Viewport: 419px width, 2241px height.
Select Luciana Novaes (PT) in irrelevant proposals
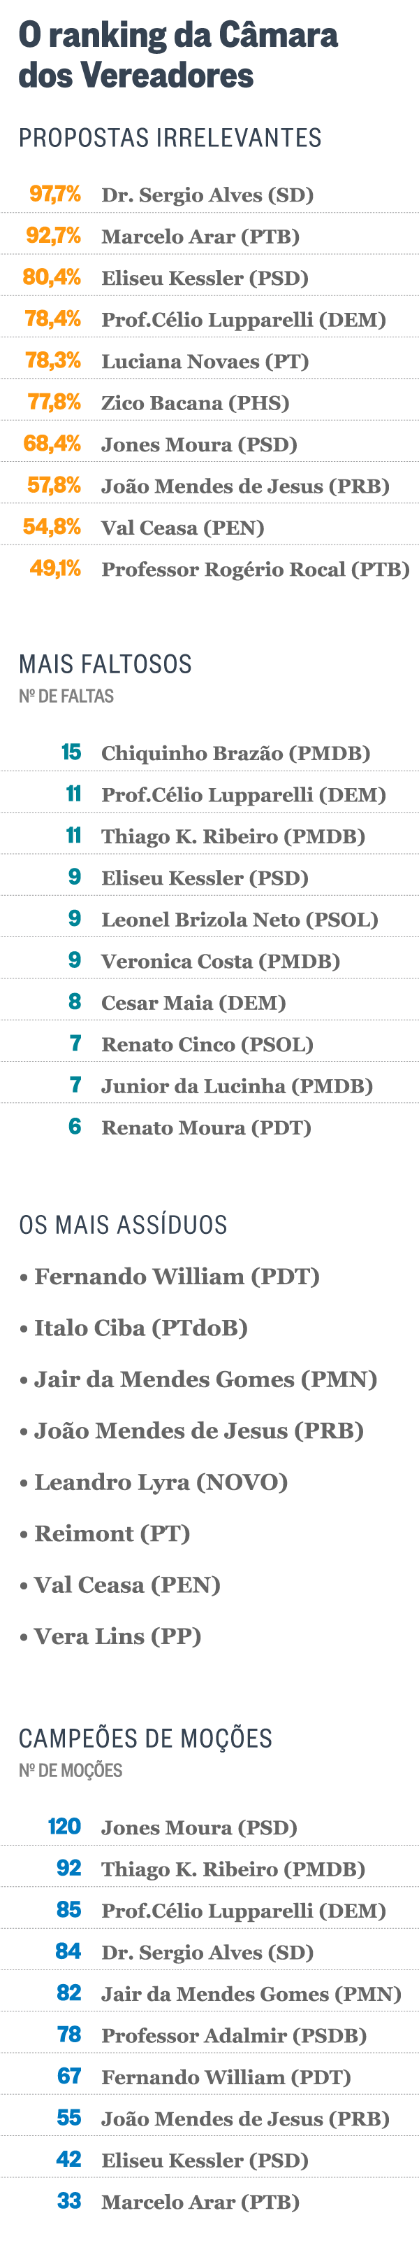205,361
